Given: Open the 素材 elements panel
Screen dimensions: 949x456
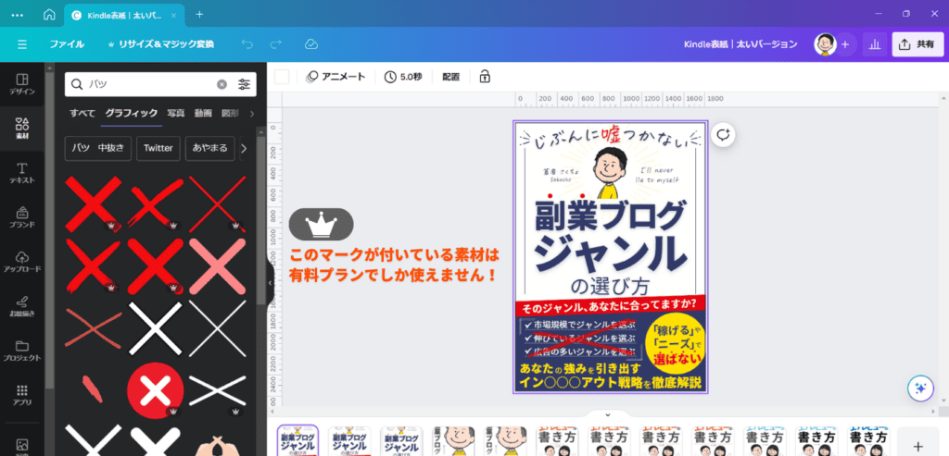Looking at the screenshot, I should pyautogui.click(x=22, y=129).
